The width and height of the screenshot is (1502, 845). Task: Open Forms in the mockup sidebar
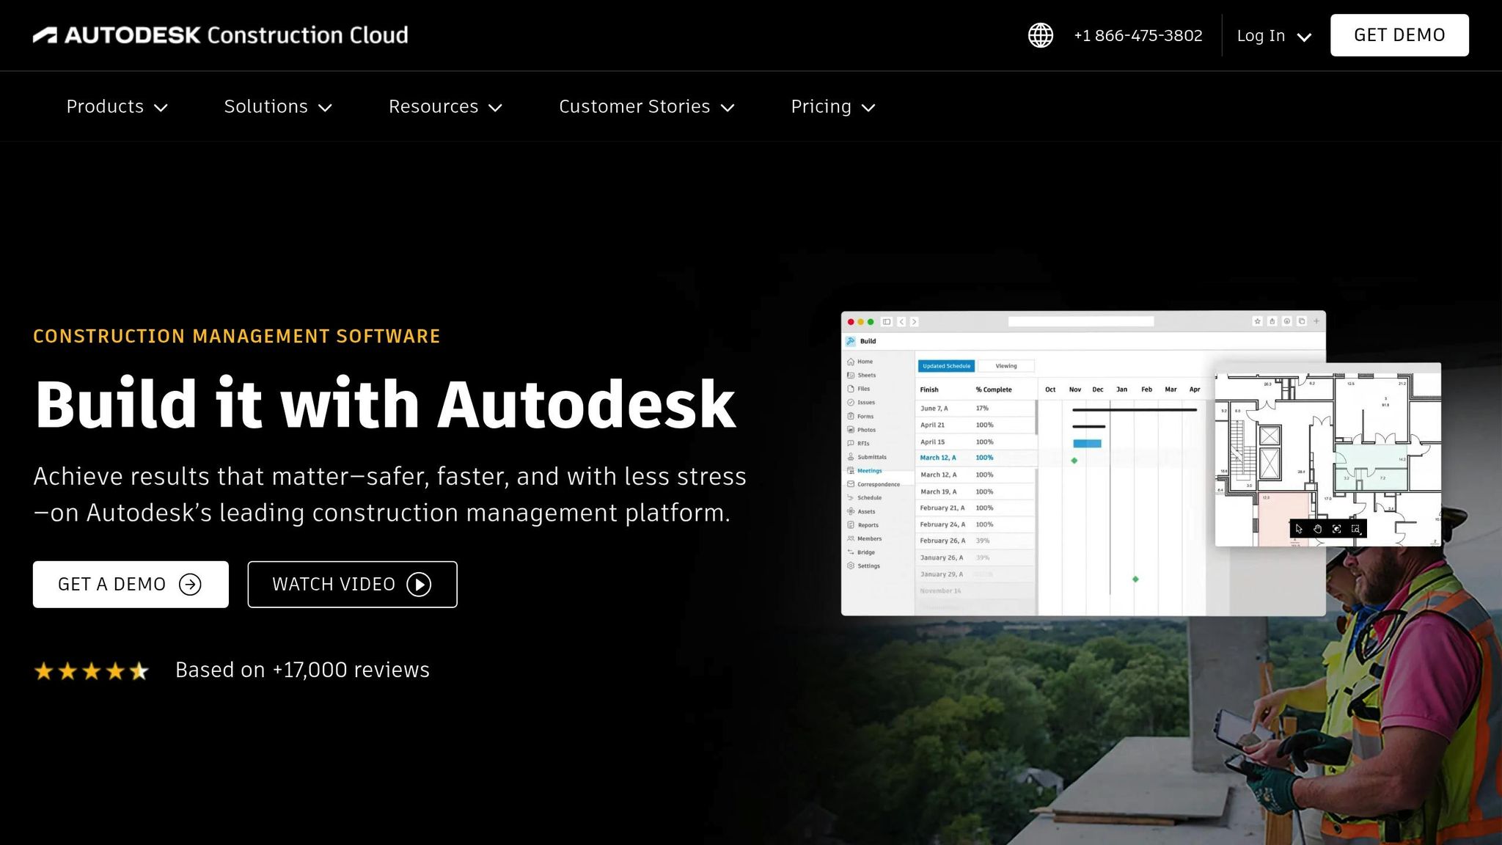click(x=860, y=416)
